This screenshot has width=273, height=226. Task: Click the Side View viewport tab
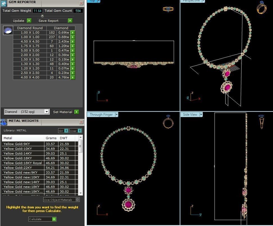(190, 115)
